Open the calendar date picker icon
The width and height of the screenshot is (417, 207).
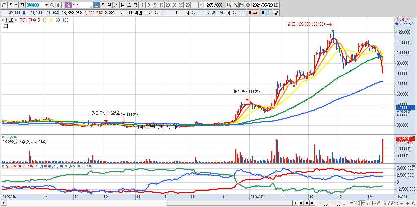point(276,5)
